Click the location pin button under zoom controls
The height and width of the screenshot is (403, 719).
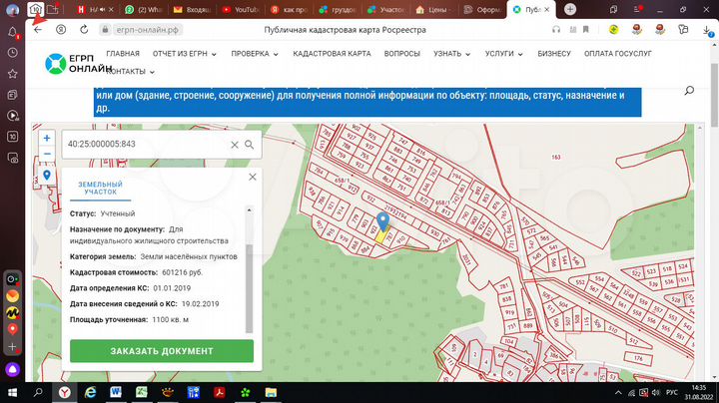(x=46, y=176)
